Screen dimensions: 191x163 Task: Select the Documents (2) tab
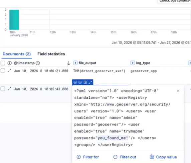(x=17, y=54)
